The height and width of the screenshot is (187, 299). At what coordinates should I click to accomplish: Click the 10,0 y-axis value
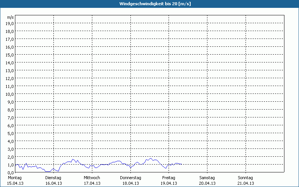pyautogui.click(x=10, y=94)
